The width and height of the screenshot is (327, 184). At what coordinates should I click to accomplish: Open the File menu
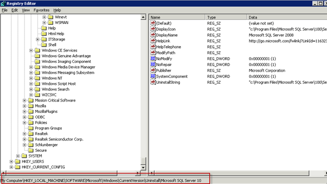(x=5, y=10)
